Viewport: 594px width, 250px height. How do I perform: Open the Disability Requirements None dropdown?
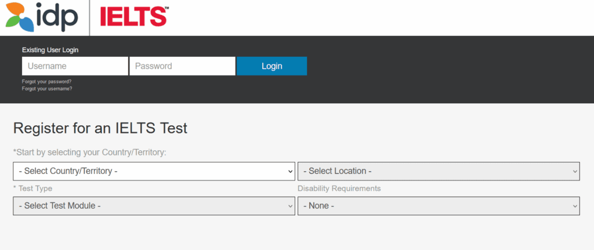[438, 206]
